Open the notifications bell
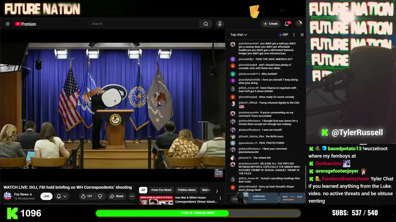This screenshot has width=396, height=222. click(x=287, y=24)
